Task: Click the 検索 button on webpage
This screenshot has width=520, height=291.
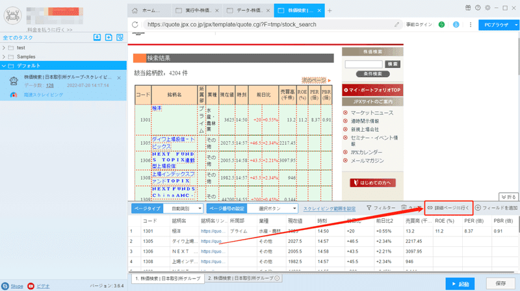Action: tap(393, 64)
